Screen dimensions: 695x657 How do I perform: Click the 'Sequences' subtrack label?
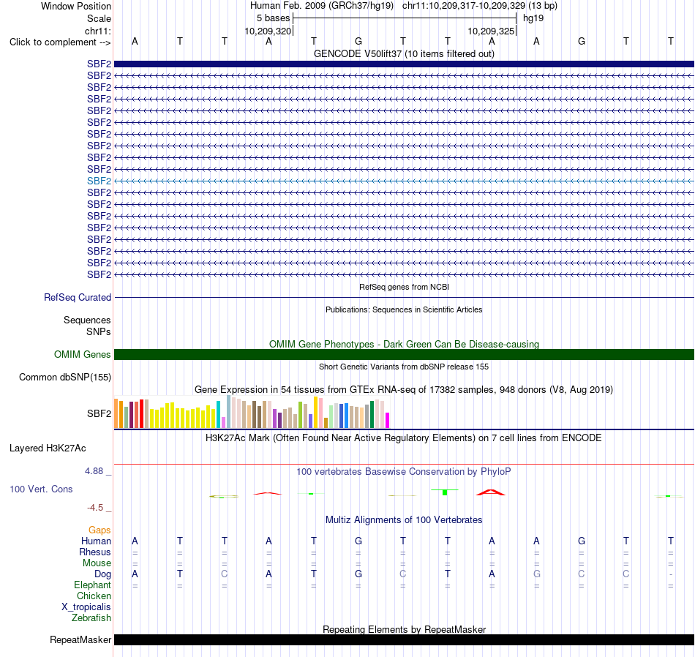[87, 320]
